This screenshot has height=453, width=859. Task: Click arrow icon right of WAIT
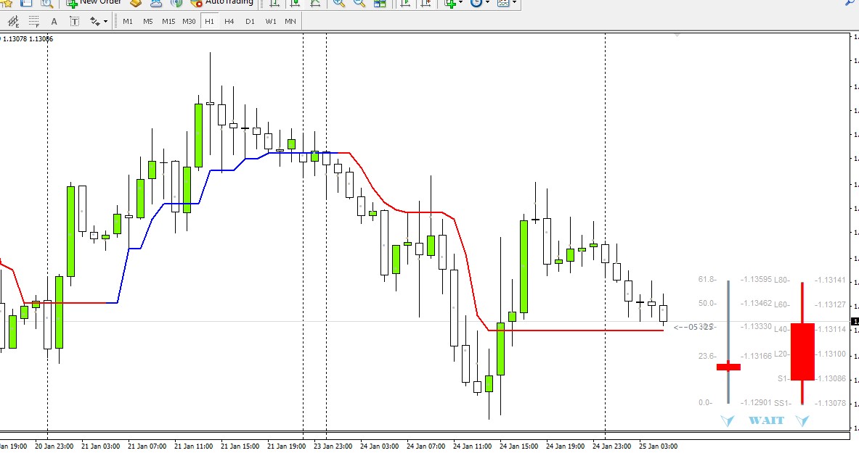[x=802, y=420]
